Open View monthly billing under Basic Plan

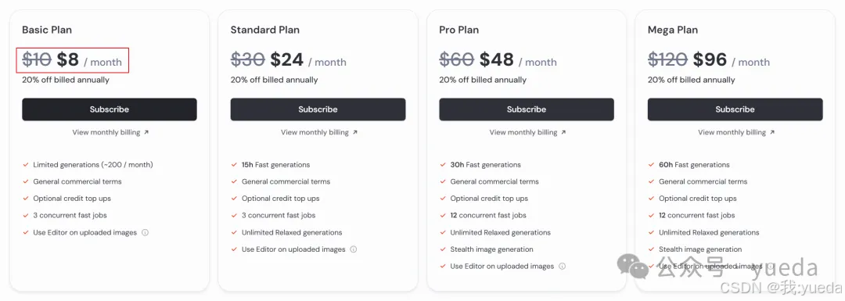pos(106,132)
